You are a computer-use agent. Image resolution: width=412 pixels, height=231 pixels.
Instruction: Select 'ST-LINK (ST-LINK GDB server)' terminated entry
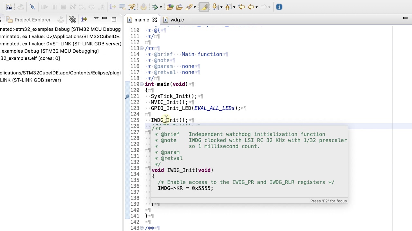pos(61,44)
